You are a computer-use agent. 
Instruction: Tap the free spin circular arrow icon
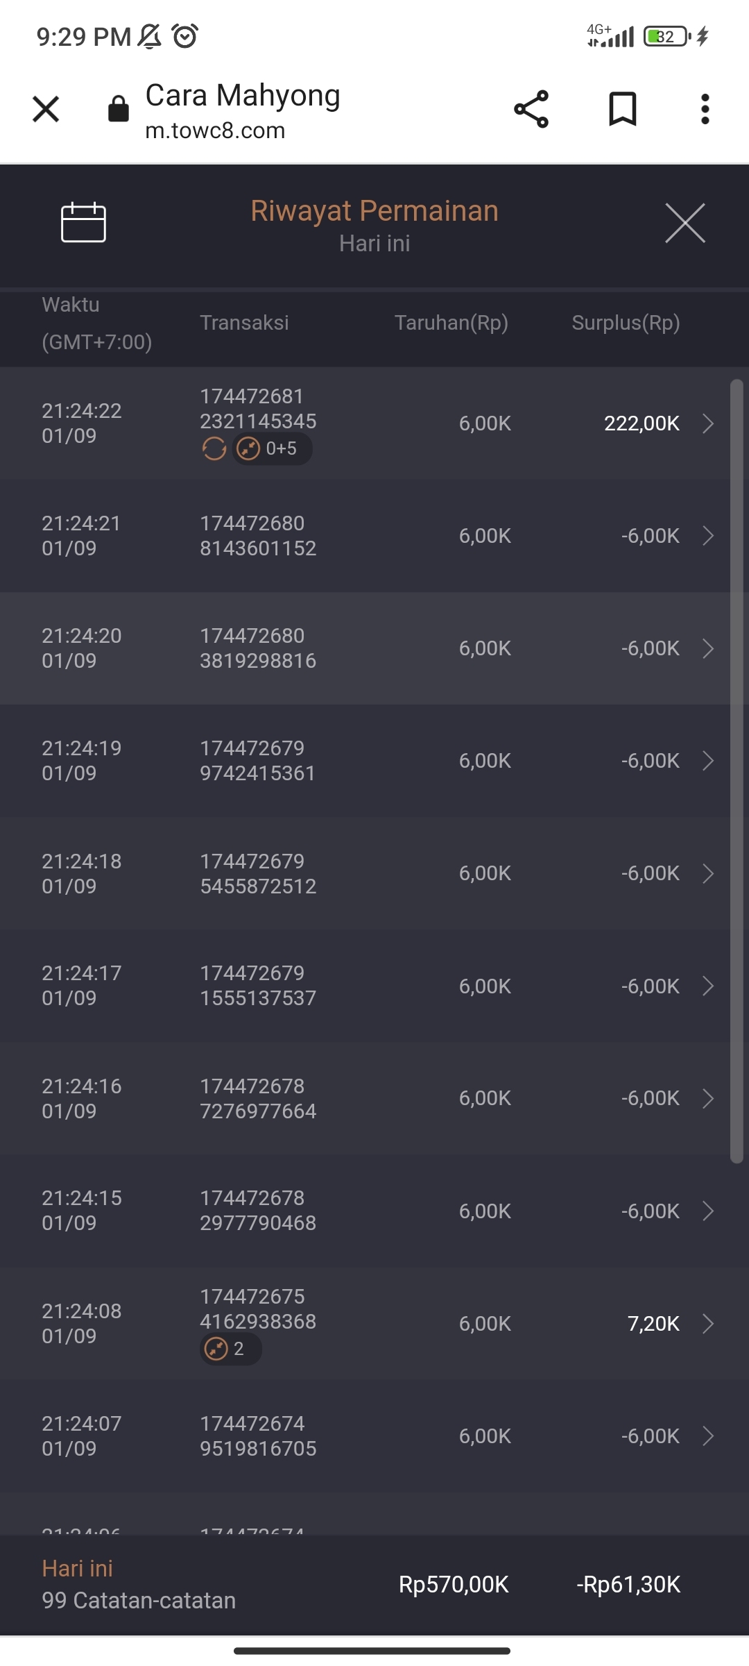(x=214, y=449)
